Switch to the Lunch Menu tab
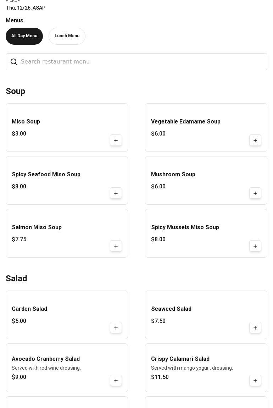This screenshot has width=273, height=408. pyautogui.click(x=67, y=36)
